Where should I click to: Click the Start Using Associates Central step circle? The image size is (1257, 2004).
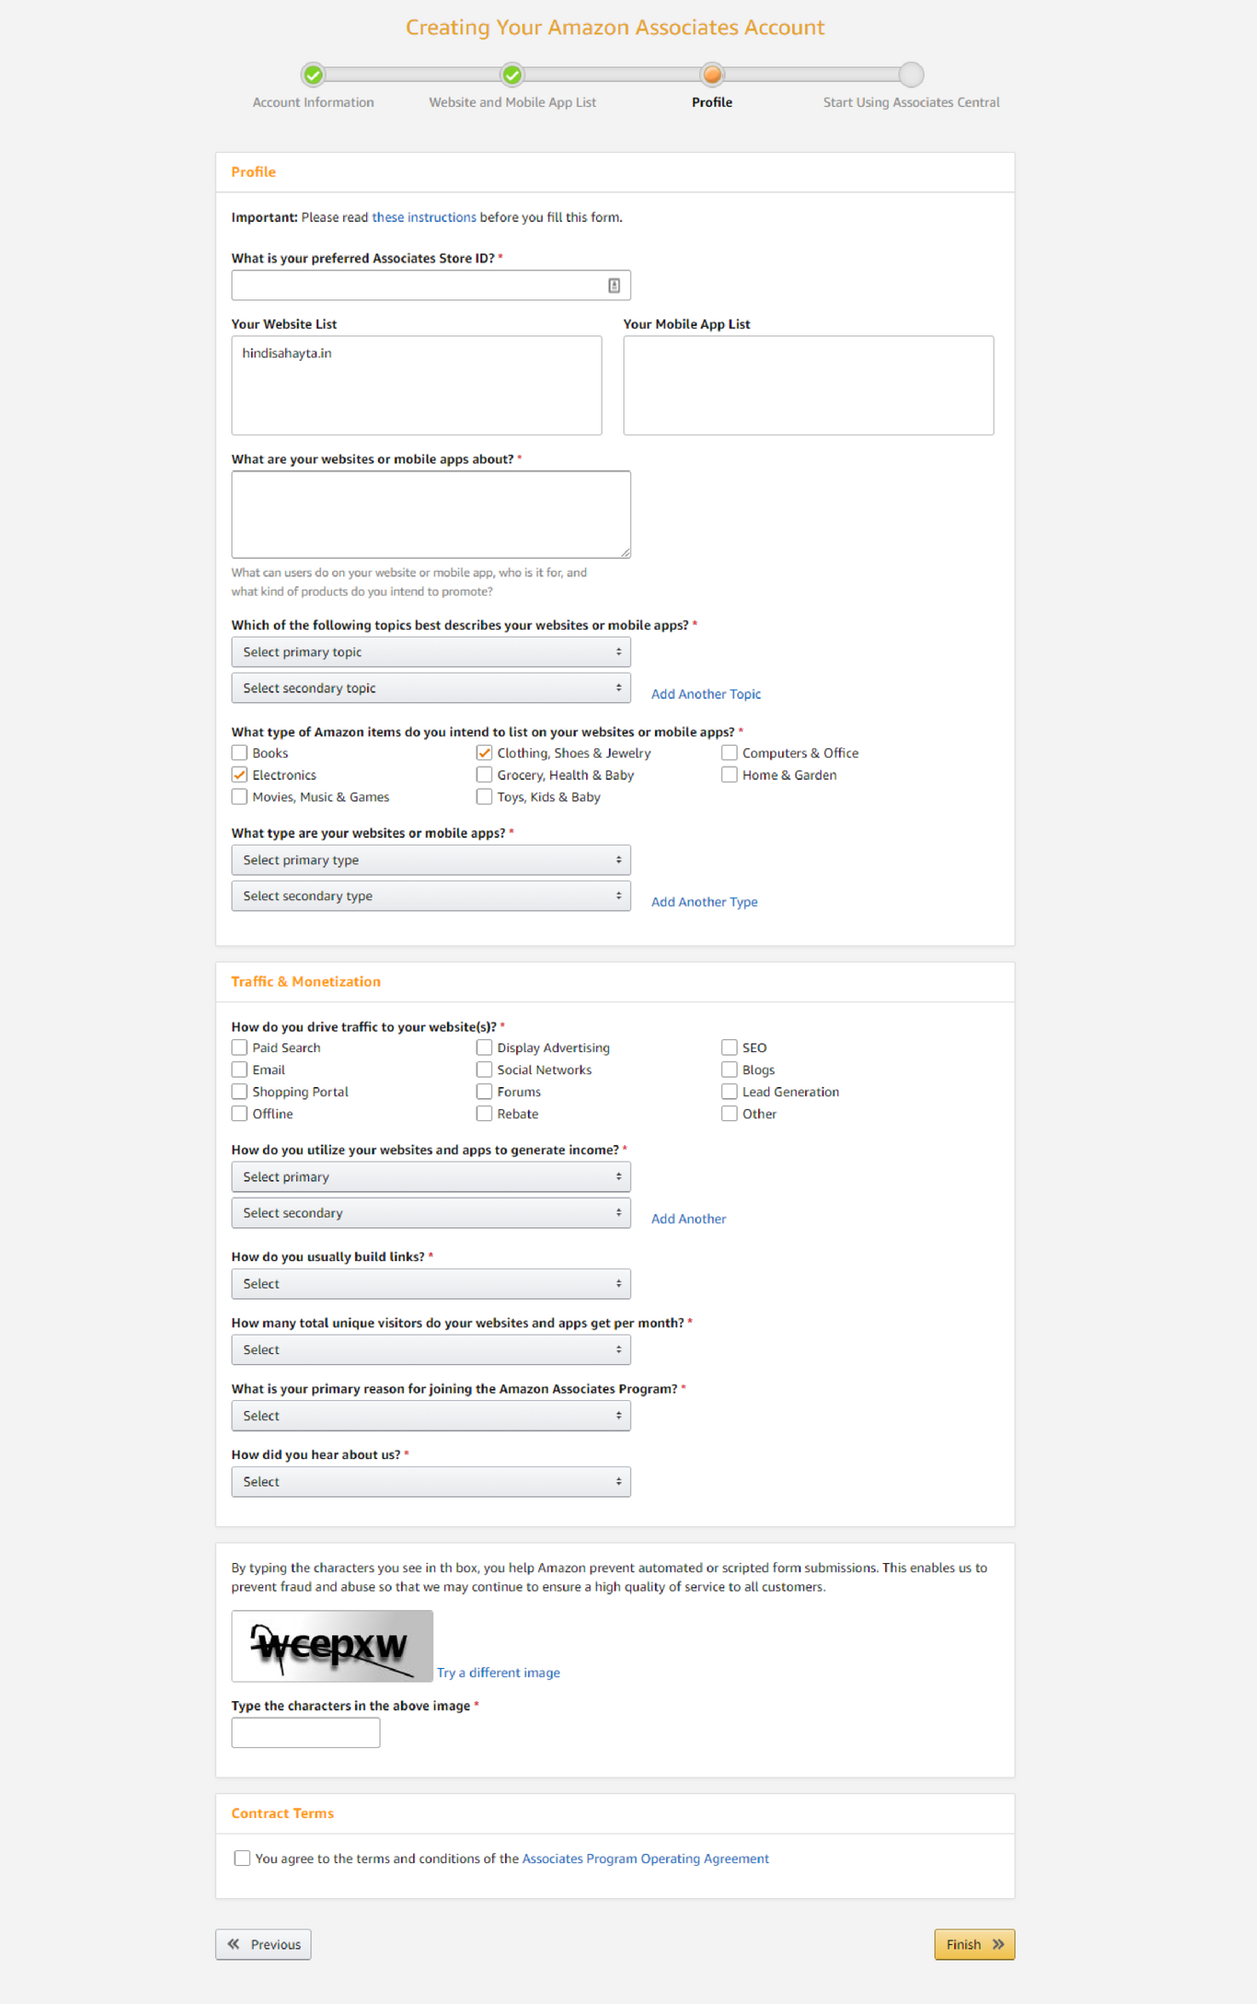911,75
